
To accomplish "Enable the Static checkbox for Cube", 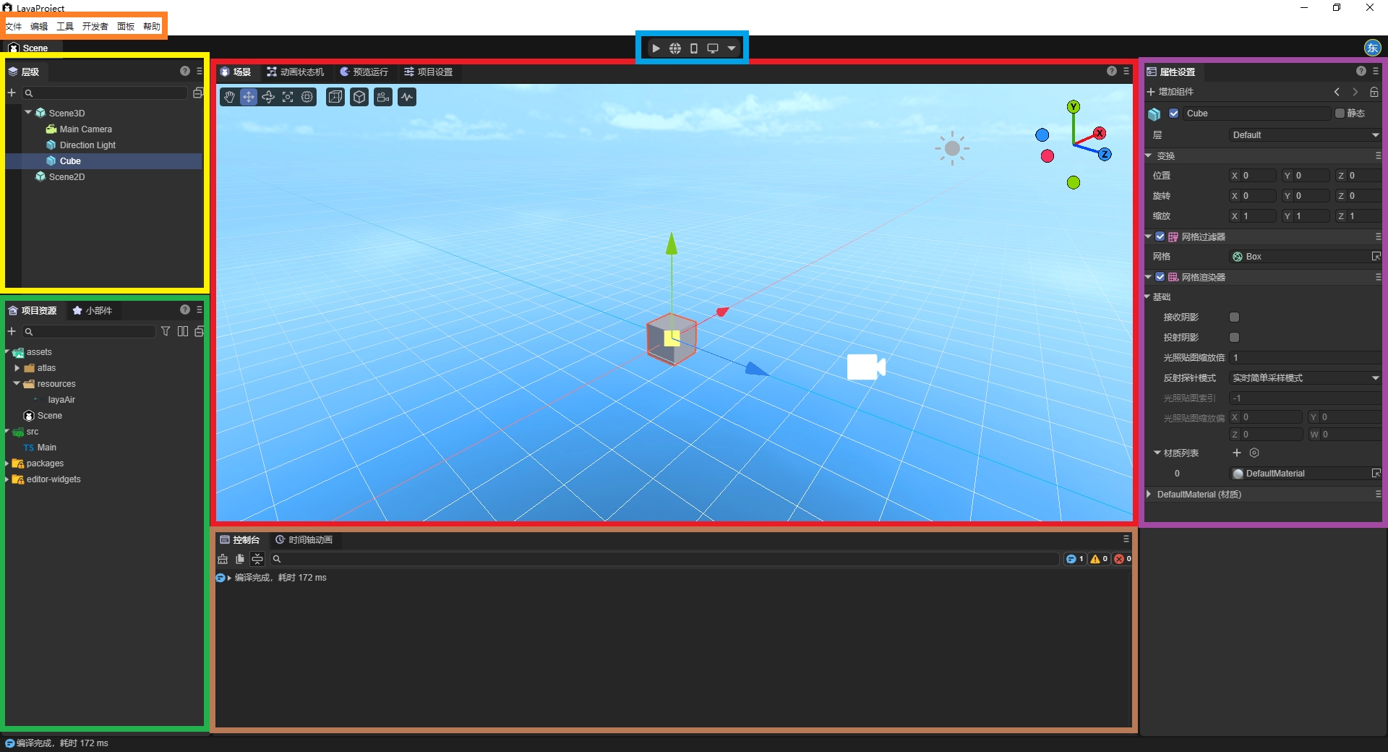I will point(1340,114).
